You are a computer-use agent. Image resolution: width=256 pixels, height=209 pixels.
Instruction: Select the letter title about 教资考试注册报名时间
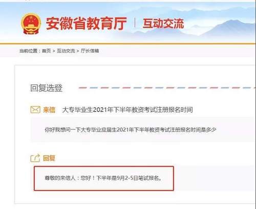127,110
